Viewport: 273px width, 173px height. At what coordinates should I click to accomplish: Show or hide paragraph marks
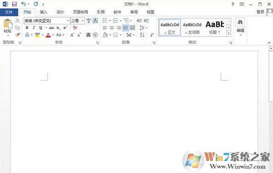click(x=152, y=35)
